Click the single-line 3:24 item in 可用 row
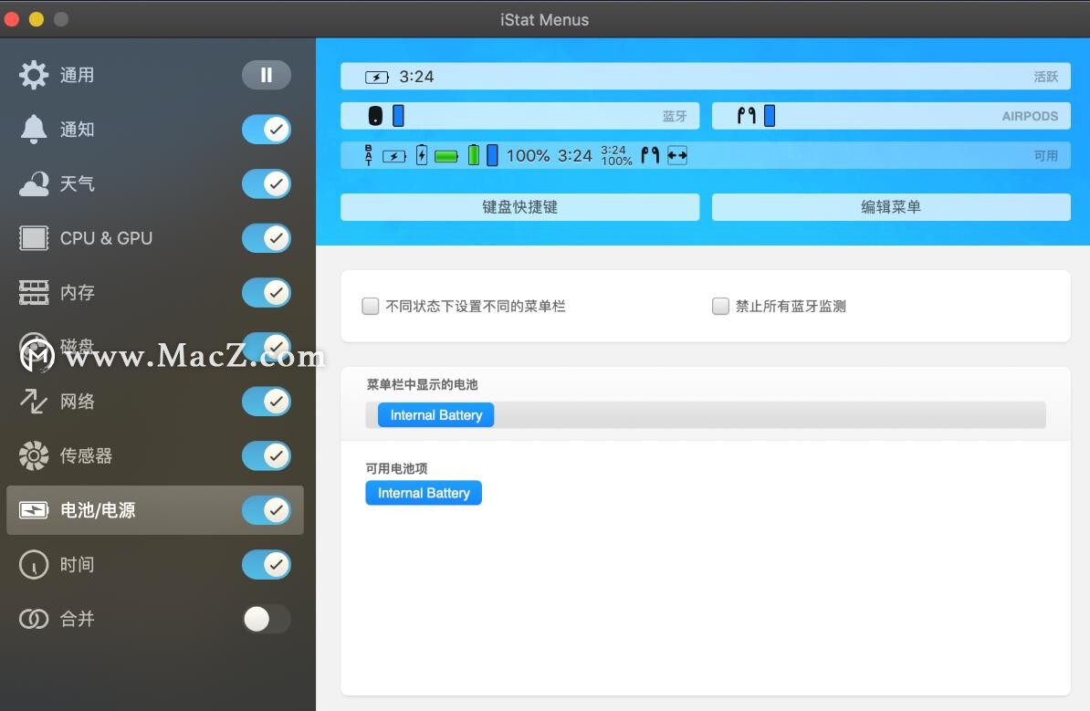This screenshot has width=1090, height=711. (x=575, y=156)
